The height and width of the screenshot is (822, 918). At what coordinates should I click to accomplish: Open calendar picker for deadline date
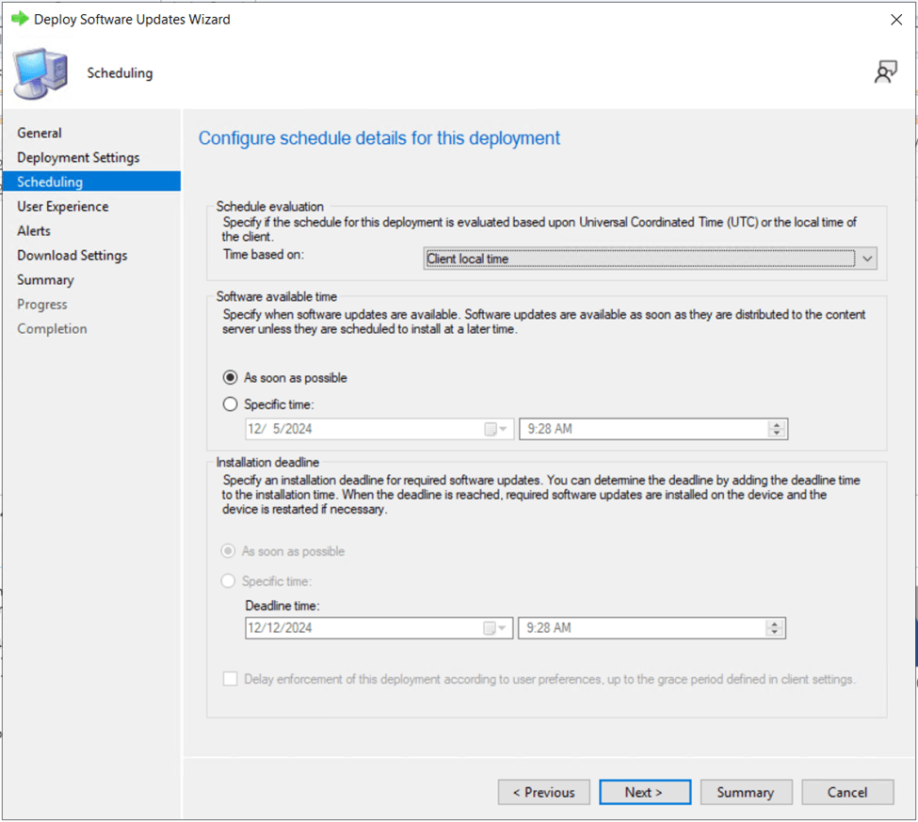click(495, 628)
